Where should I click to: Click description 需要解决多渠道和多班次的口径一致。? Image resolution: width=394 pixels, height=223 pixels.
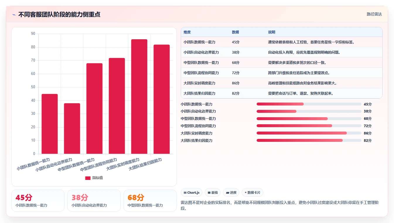(x=297, y=63)
